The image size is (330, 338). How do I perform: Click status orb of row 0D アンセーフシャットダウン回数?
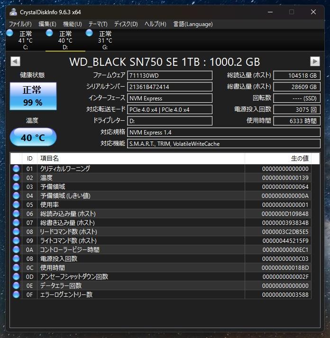(16, 276)
